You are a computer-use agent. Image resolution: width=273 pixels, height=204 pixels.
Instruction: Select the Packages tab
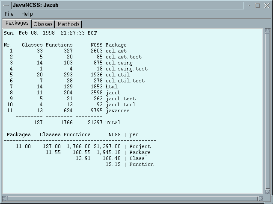pyautogui.click(x=17, y=23)
